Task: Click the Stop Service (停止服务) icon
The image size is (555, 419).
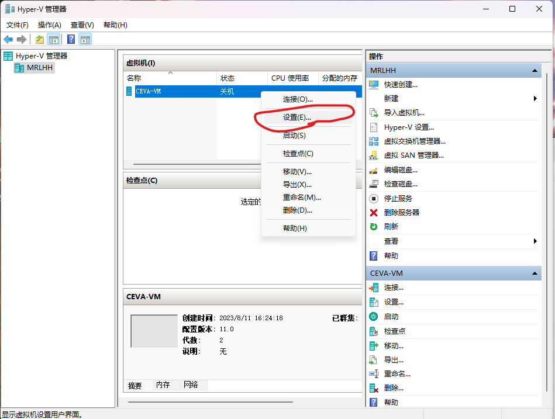Action: 374,198
